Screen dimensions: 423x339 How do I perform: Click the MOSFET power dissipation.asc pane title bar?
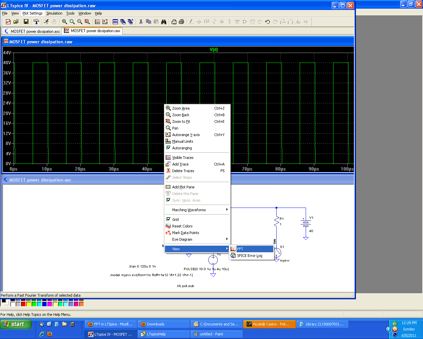pyautogui.click(x=178, y=180)
